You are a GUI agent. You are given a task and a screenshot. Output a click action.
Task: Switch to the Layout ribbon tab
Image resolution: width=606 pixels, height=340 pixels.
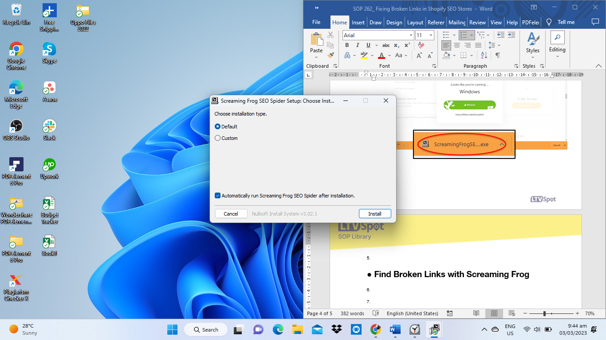(415, 22)
